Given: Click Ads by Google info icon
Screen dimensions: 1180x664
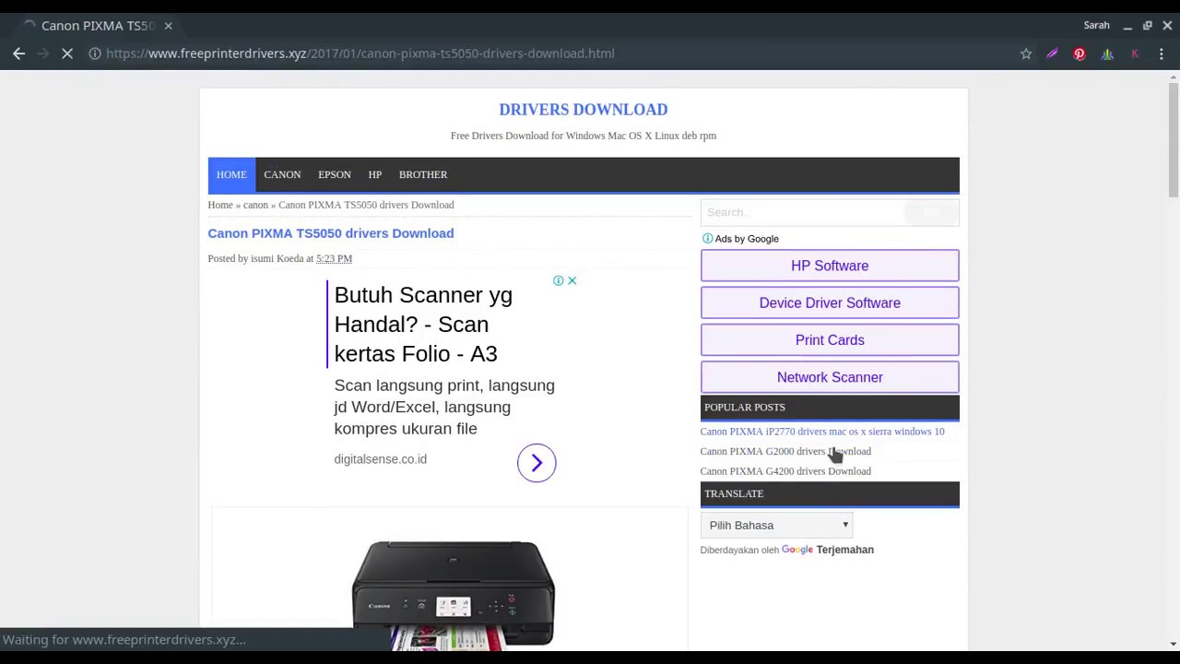Looking at the screenshot, I should 707,239.
